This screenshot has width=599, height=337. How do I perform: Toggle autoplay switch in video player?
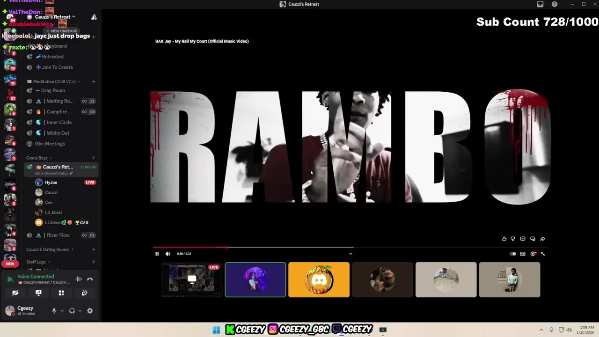pos(513,254)
